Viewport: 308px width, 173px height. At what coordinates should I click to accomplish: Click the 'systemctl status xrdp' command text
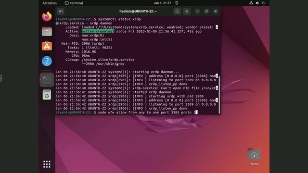click(119, 19)
